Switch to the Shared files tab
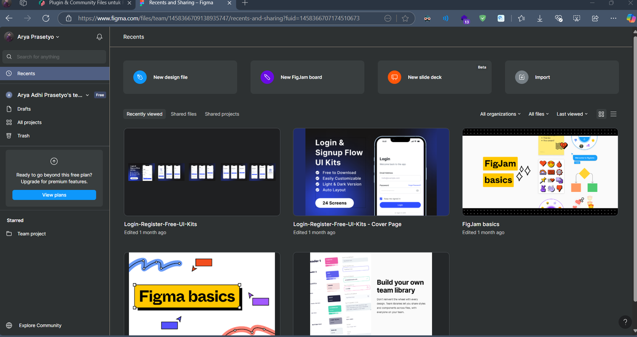This screenshot has width=637, height=337. point(184,114)
